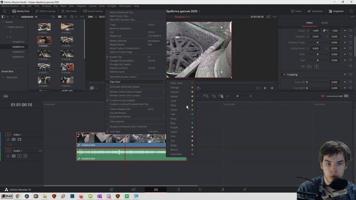356x200 pixels.
Task: Select Yellow clip color
Action: [181, 96]
